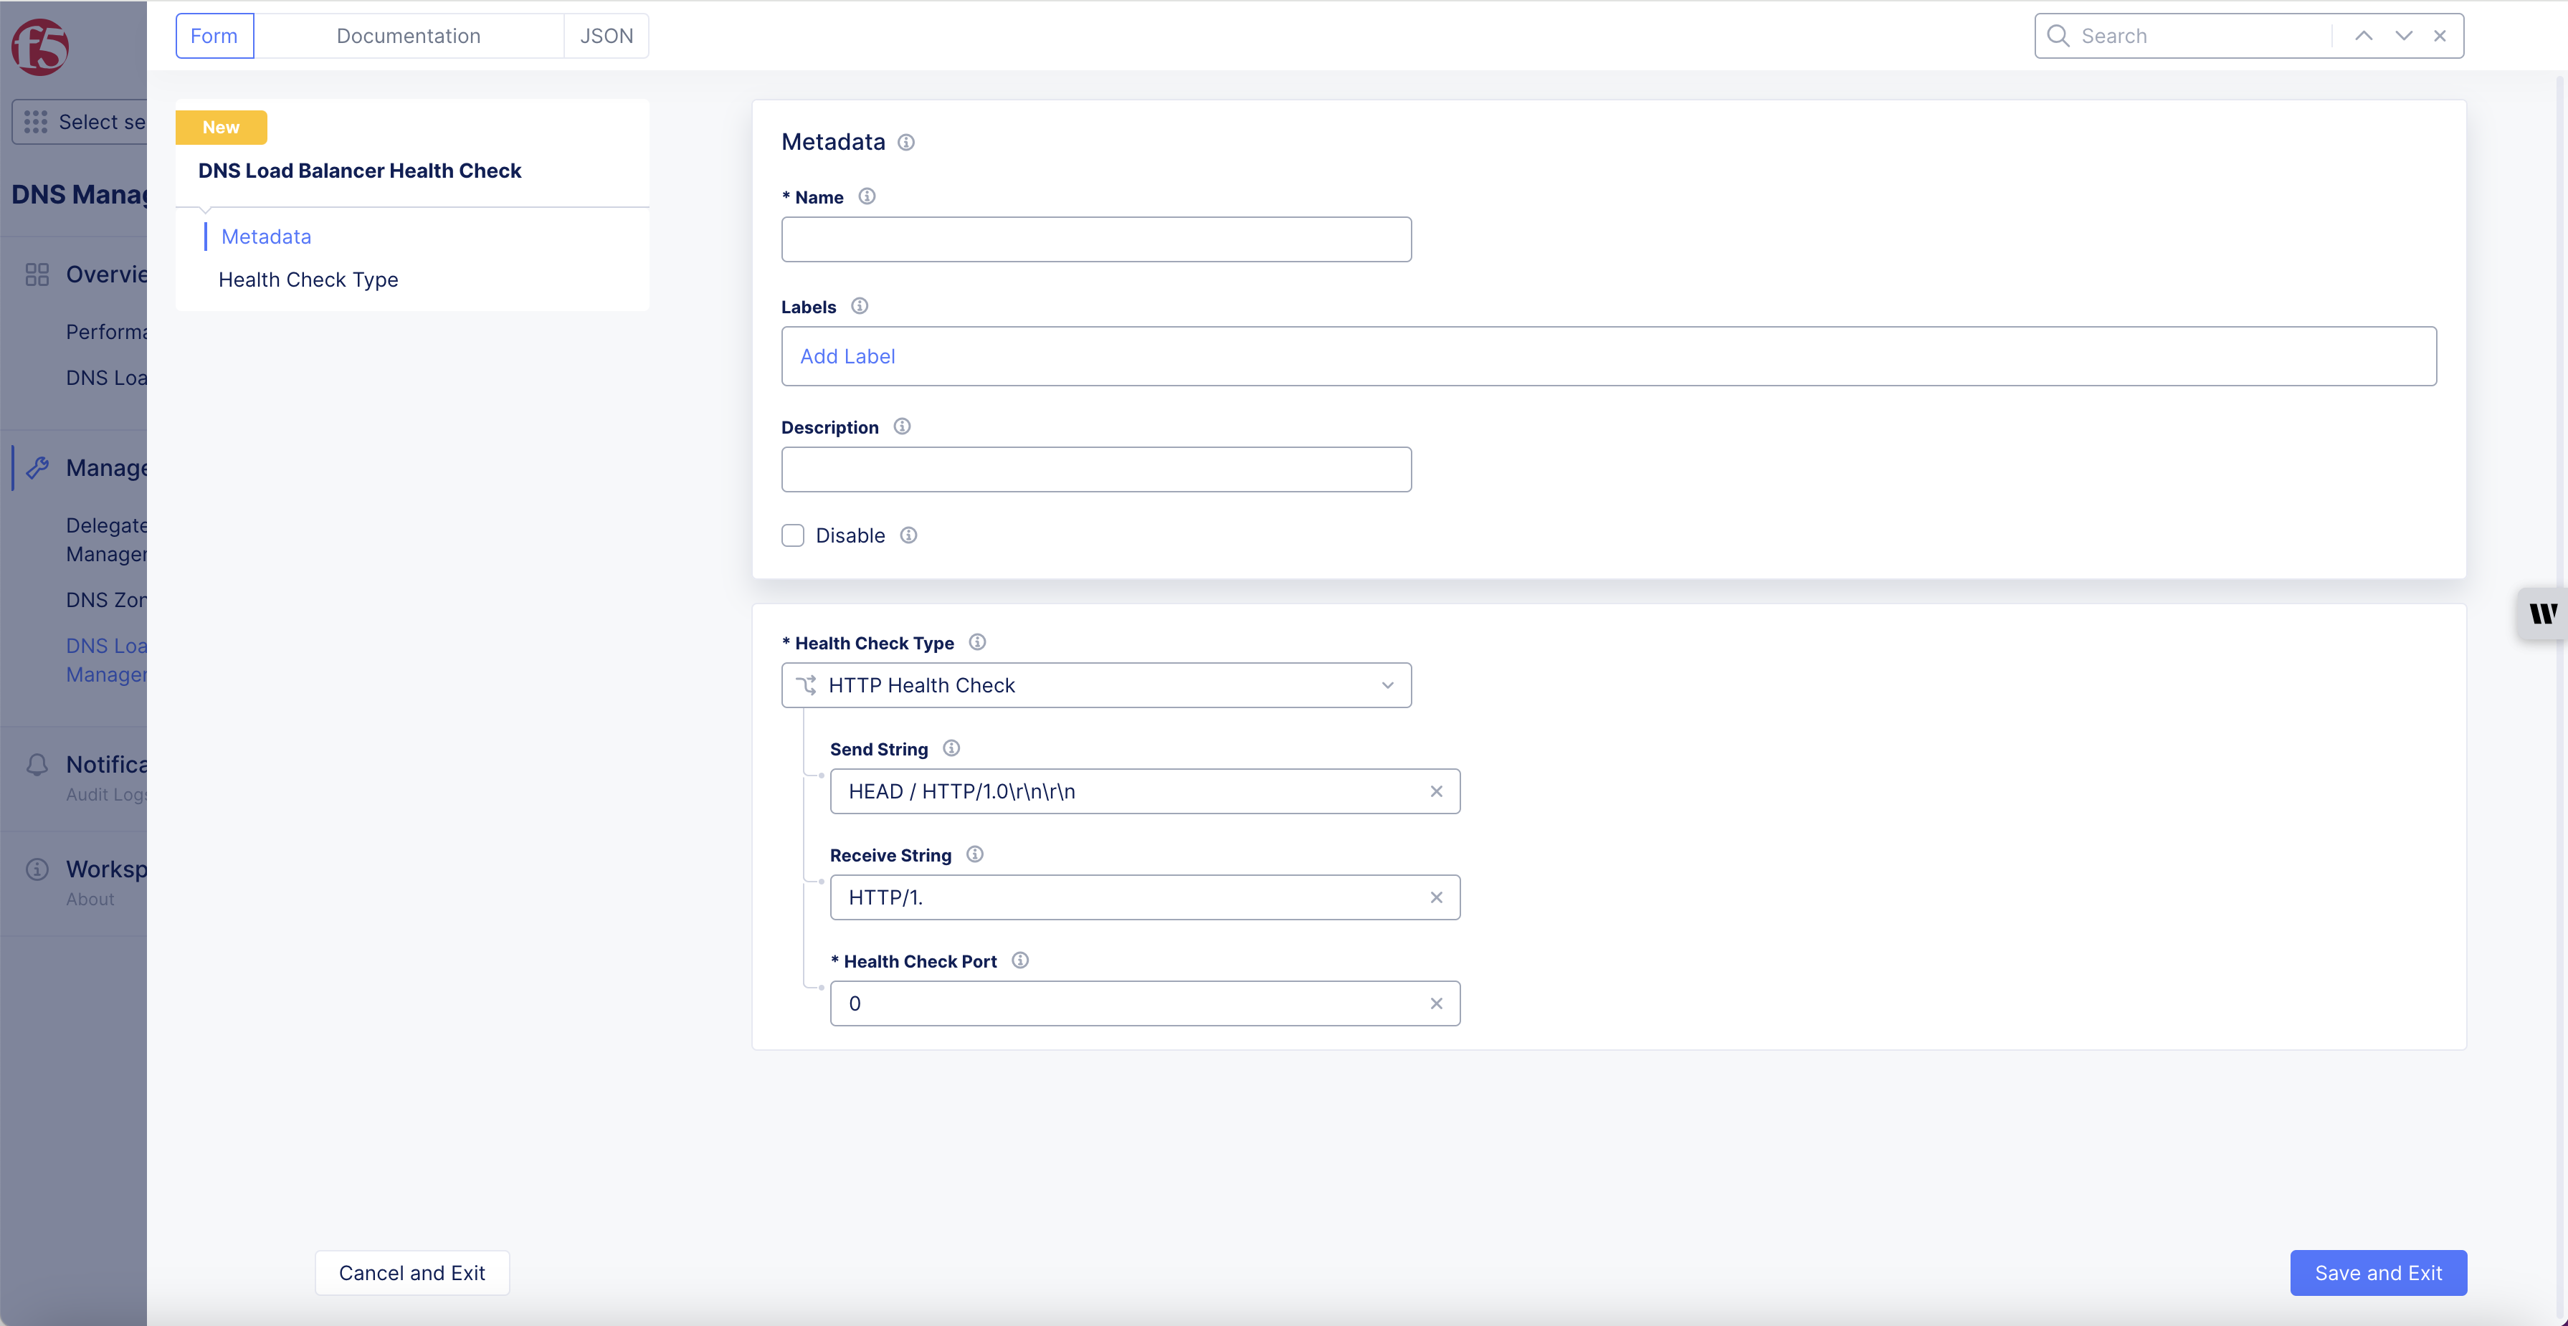
Task: Jump to previous search result with up chevron
Action: [x=2363, y=35]
